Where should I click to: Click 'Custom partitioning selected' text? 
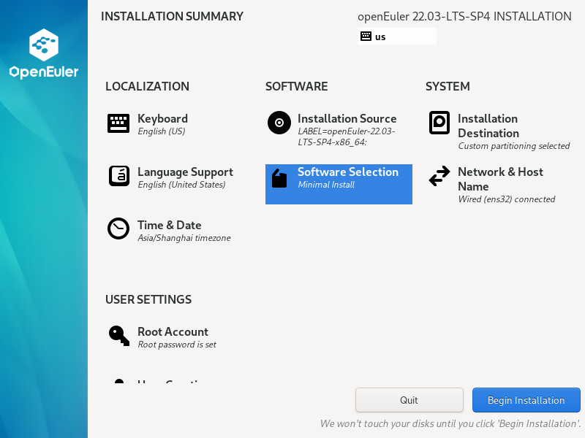tap(514, 145)
